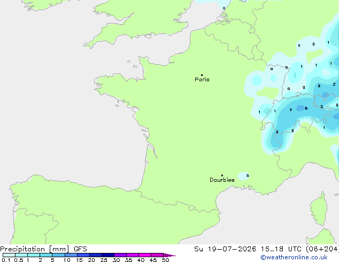Pick the 0.5–1 mm legend color swatch
Screen dimensions: 339x262
21,255
